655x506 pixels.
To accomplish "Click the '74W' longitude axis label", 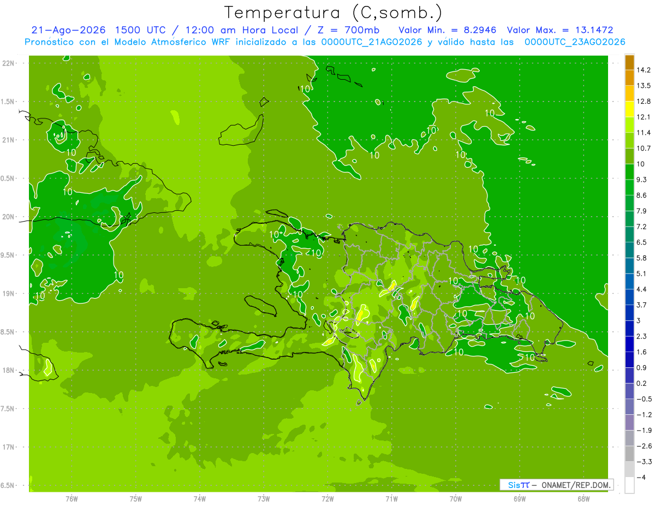I will tap(199, 499).
